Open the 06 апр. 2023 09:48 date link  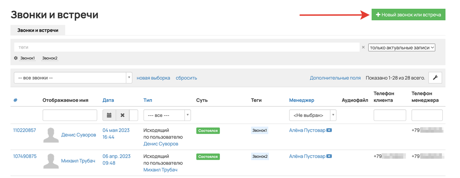(x=117, y=160)
